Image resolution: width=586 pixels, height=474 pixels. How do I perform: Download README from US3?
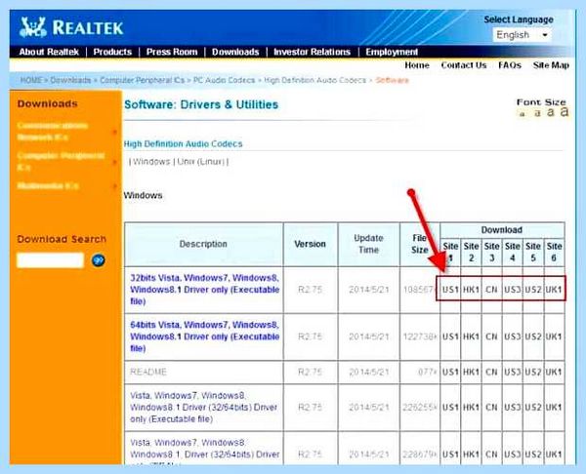point(513,372)
